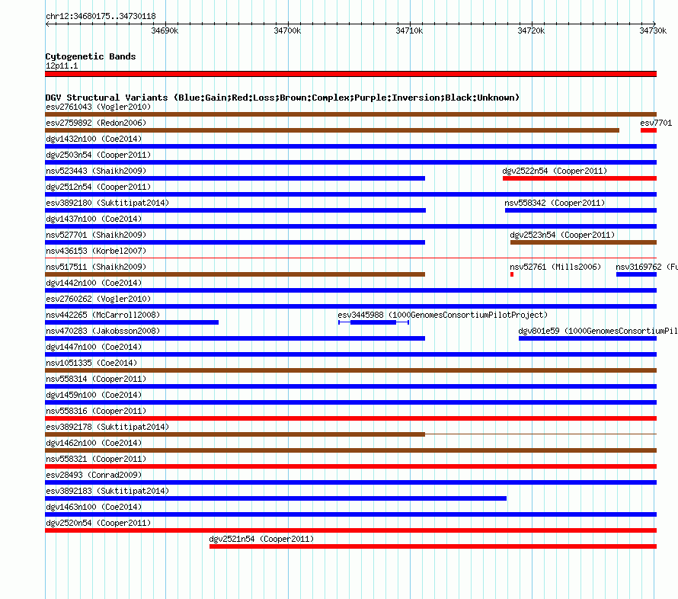Click the blue dgv801e59 gain bar

pos(587,338)
